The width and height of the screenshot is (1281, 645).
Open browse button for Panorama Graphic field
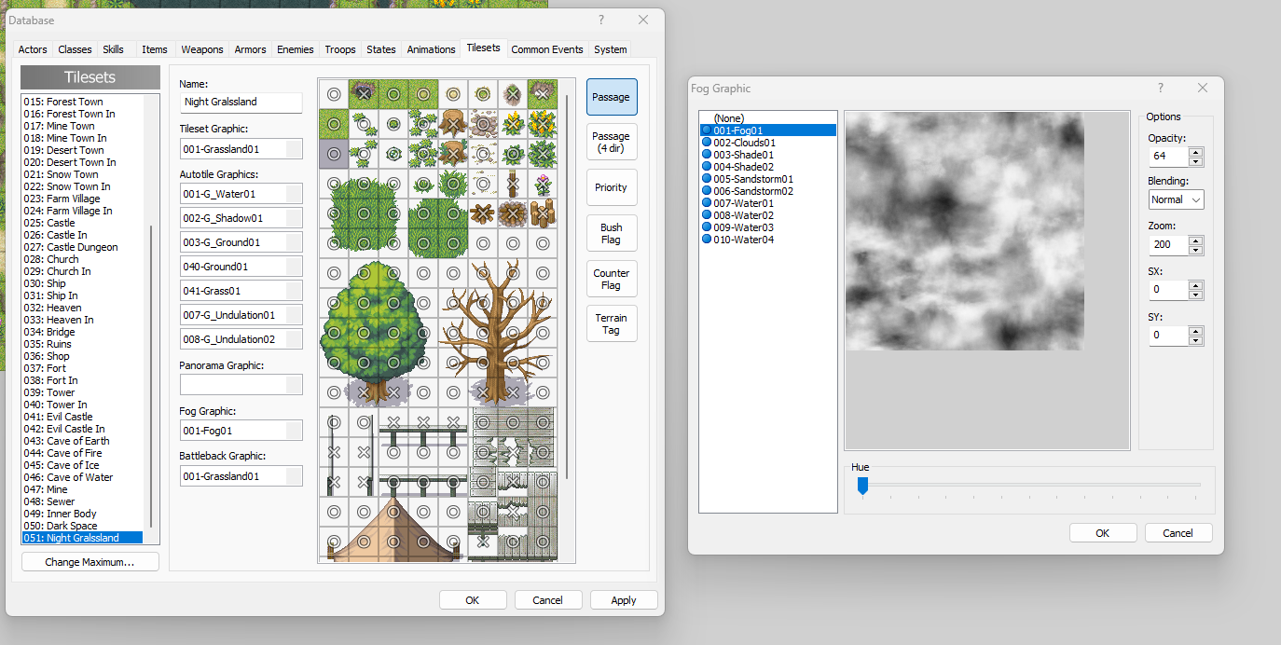pos(294,385)
